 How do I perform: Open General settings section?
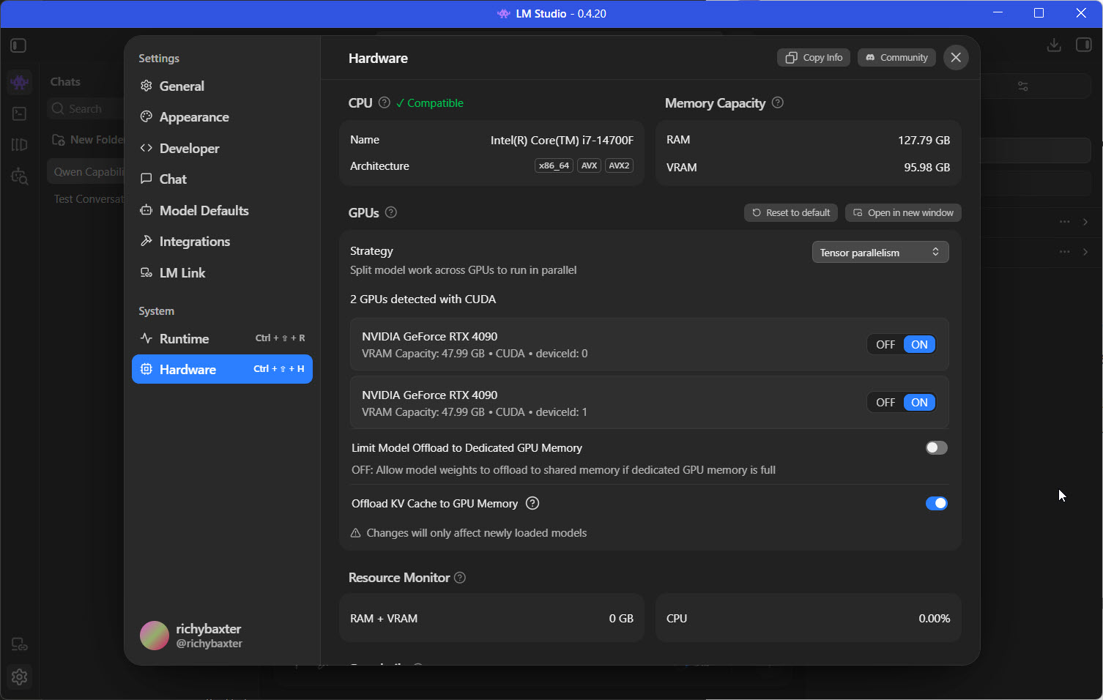[x=222, y=86]
